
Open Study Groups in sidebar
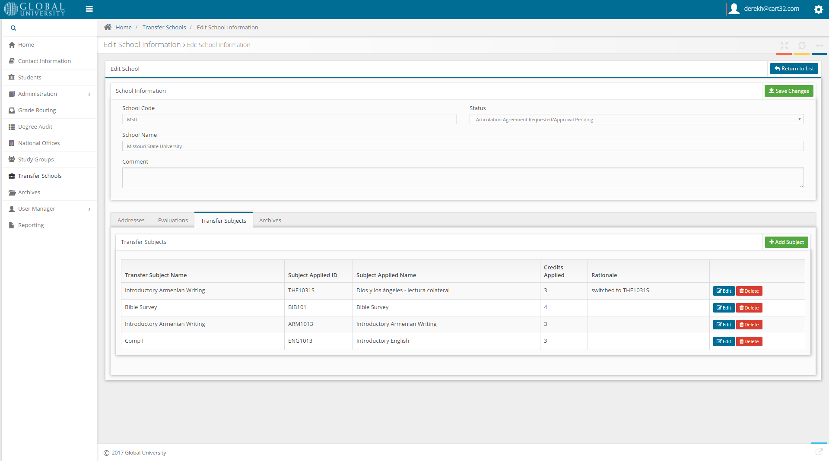49,160
